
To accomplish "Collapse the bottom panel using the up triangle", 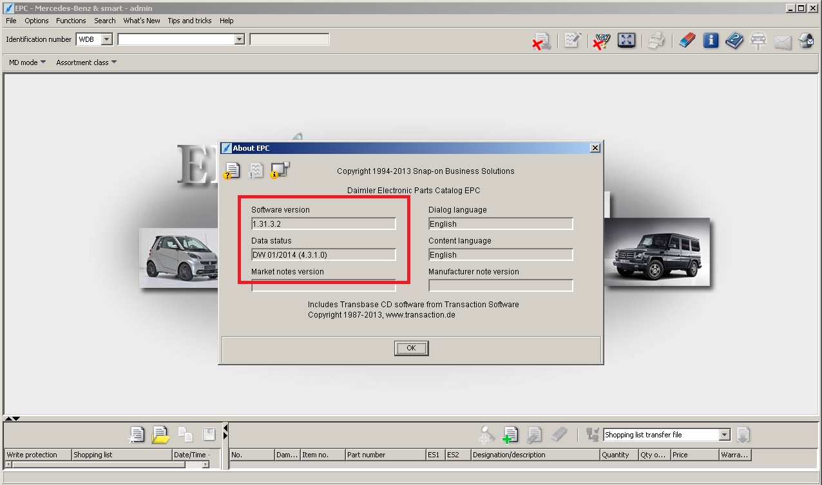I will 8,419.
